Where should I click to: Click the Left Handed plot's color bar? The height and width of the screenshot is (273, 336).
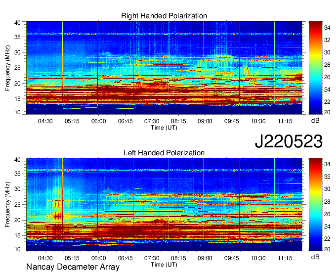click(315, 205)
